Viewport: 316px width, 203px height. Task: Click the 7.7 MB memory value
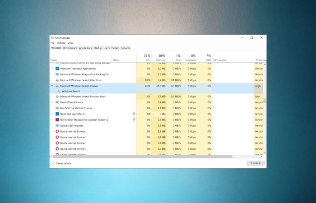pos(162,80)
